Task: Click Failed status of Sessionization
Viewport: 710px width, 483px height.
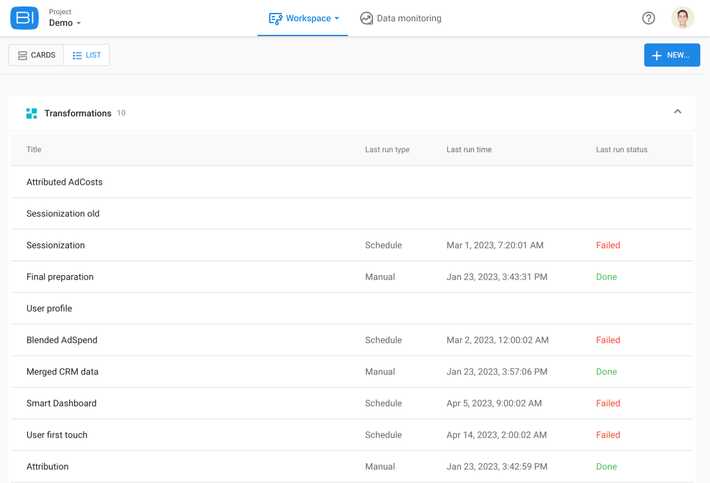Action: (608, 245)
